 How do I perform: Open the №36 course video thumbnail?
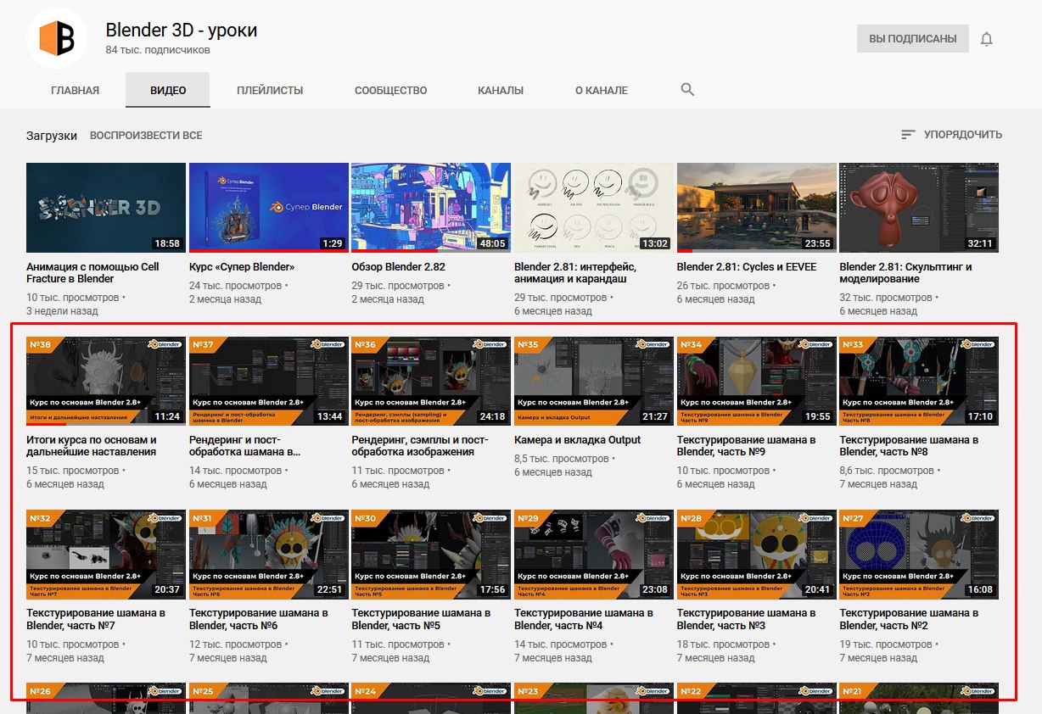431,381
